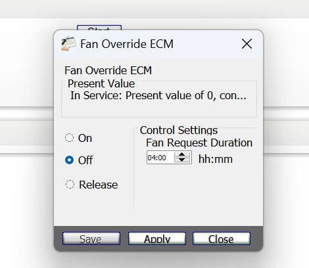This screenshot has width=309, height=268.
Task: Click the Save button
Action: (x=91, y=238)
